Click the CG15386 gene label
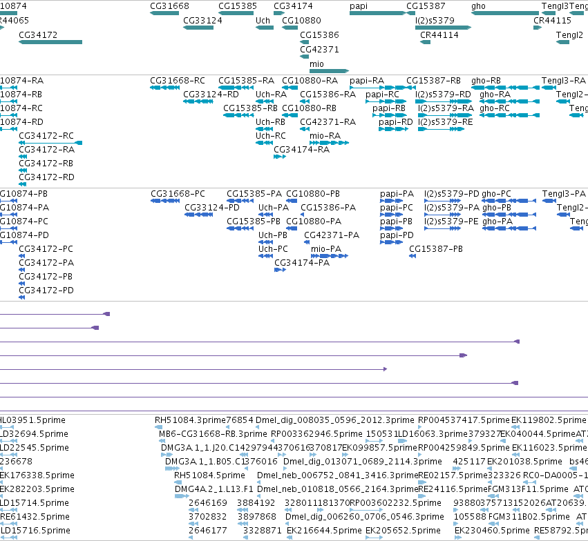Viewport: 588px width, 541px height. tap(319, 35)
